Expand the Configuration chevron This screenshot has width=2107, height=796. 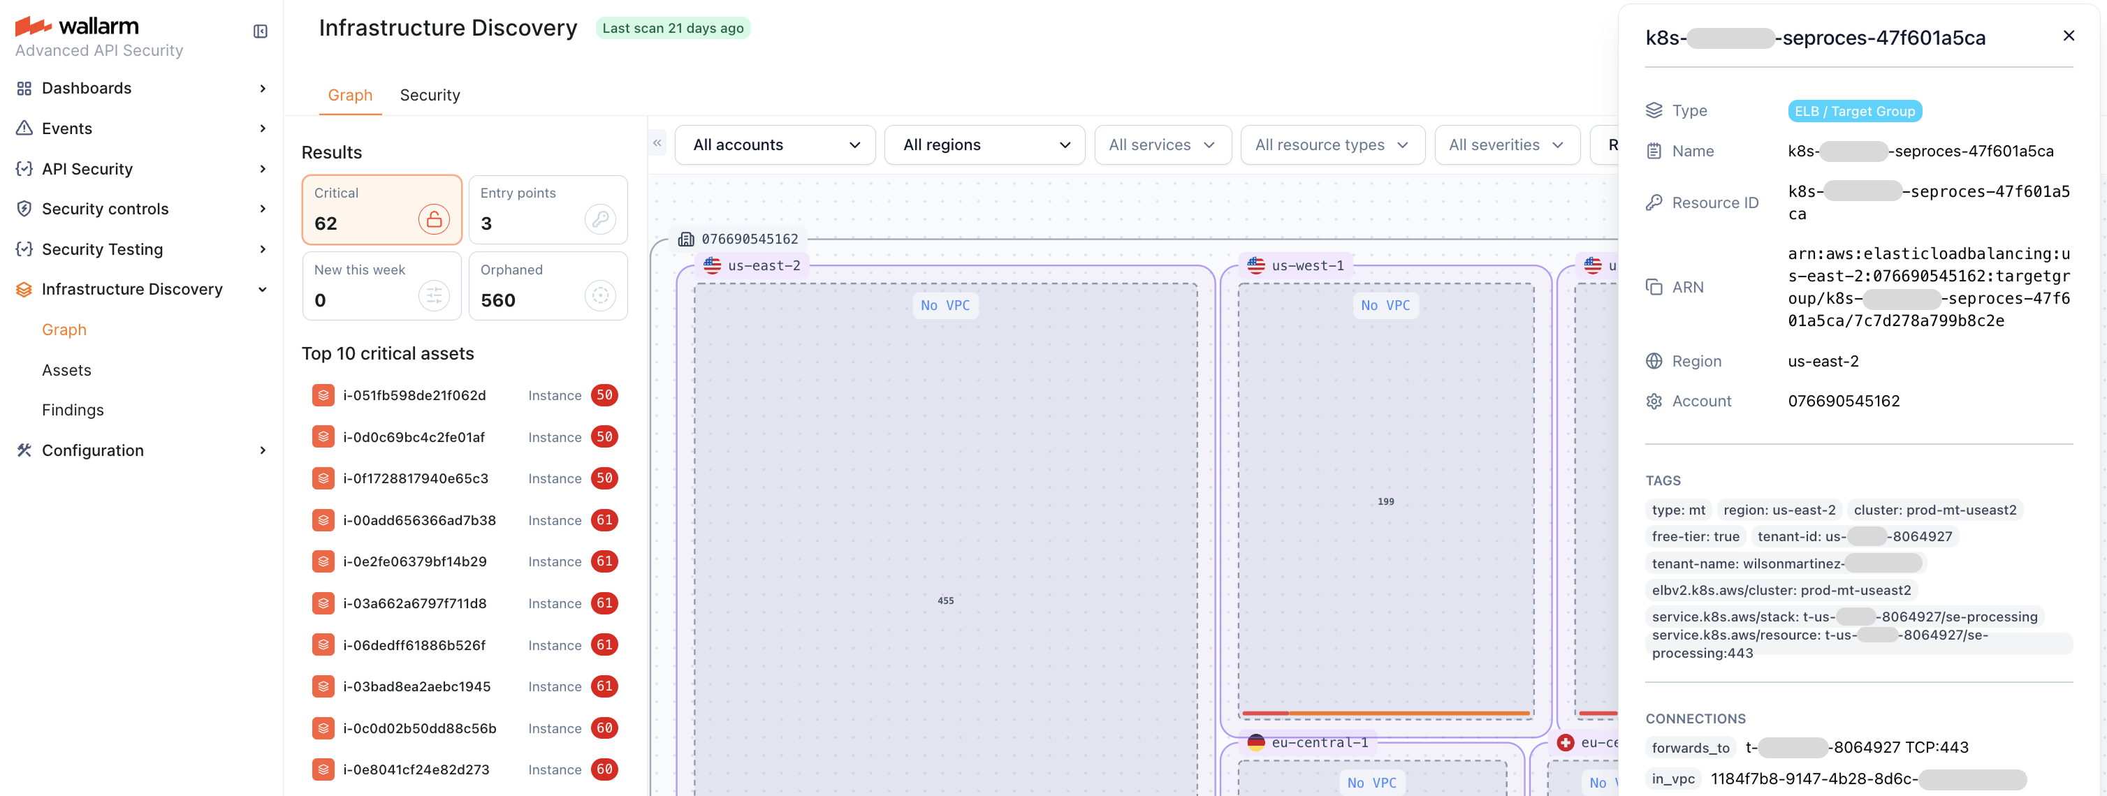click(263, 450)
